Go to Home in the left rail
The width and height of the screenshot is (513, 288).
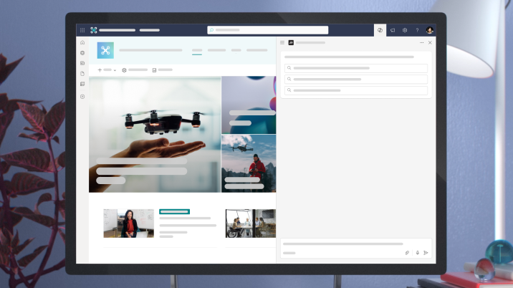[82, 43]
